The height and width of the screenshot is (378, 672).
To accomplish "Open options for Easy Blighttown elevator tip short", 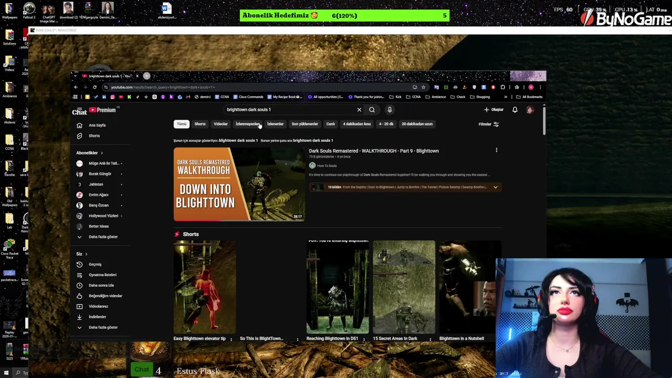I will coord(231,339).
